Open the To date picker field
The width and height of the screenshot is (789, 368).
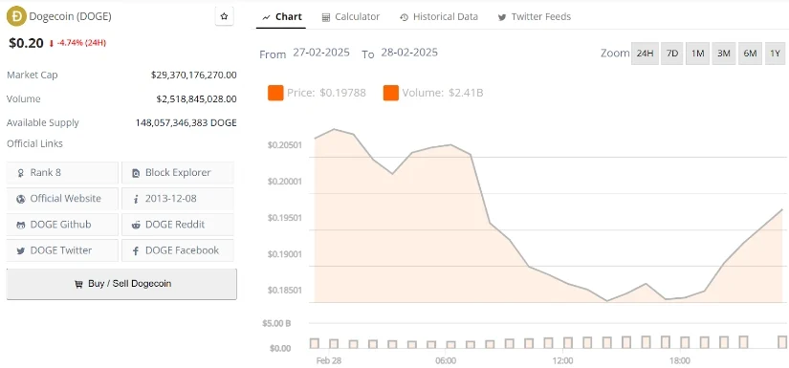[409, 53]
